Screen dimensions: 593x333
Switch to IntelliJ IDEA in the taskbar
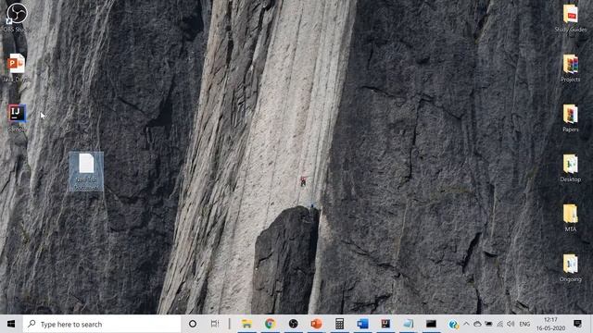point(385,324)
